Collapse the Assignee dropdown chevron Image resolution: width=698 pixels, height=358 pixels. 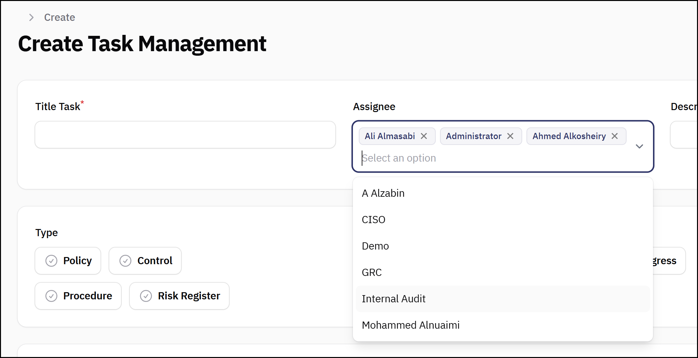(x=639, y=146)
